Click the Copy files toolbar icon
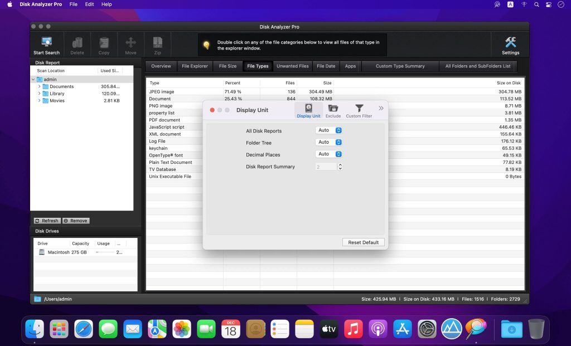 tap(104, 45)
